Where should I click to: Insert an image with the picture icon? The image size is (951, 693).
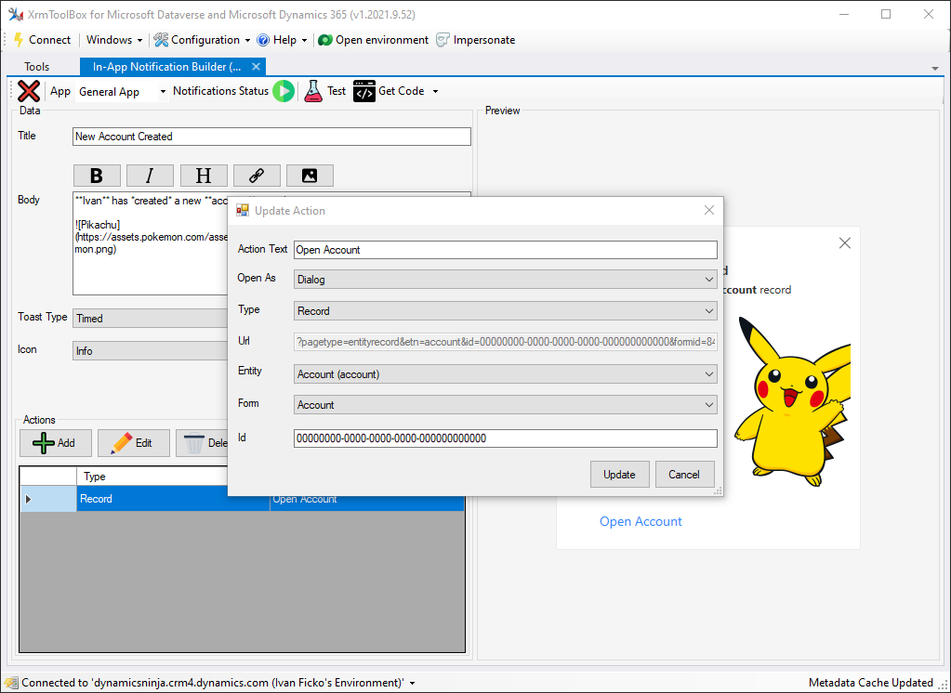310,176
